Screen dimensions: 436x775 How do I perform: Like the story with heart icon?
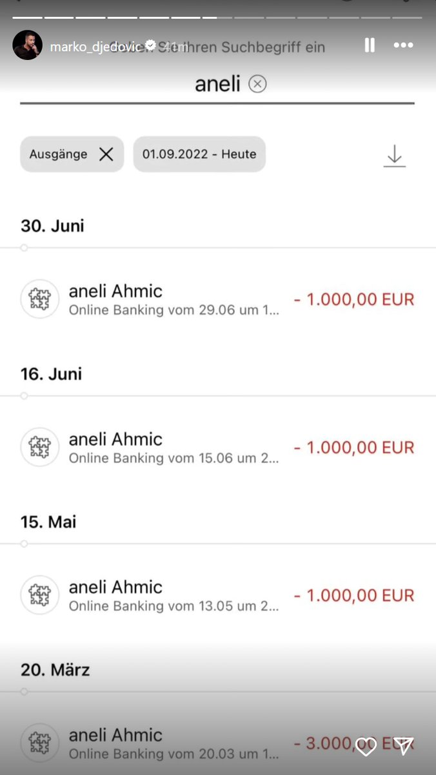click(366, 747)
